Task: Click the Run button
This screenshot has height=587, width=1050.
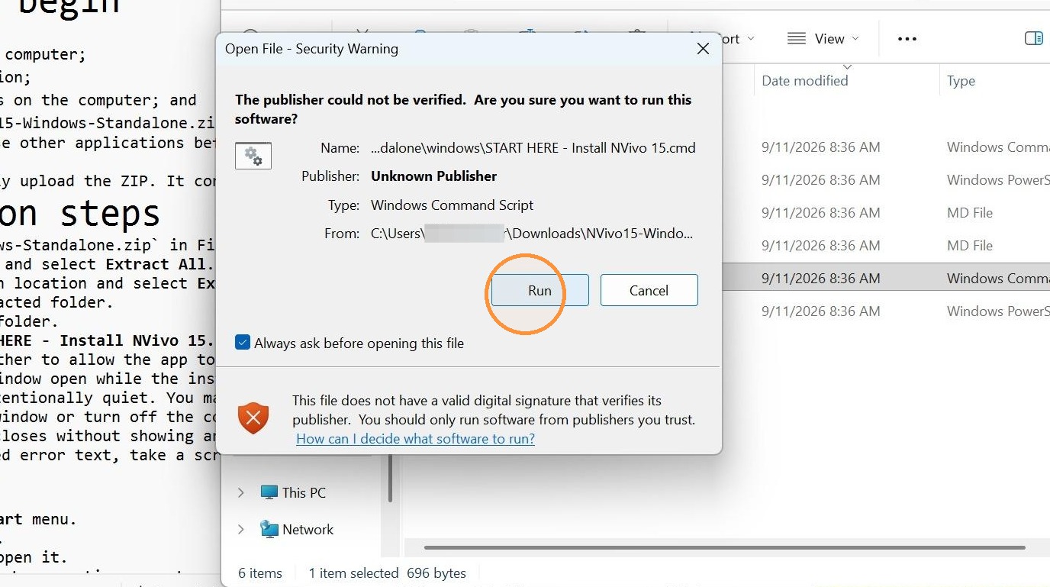Action: tap(539, 291)
